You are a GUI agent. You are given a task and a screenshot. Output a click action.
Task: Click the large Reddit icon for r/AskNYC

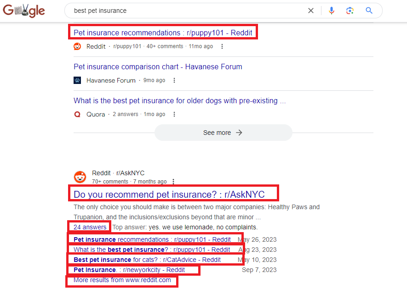[x=80, y=177]
